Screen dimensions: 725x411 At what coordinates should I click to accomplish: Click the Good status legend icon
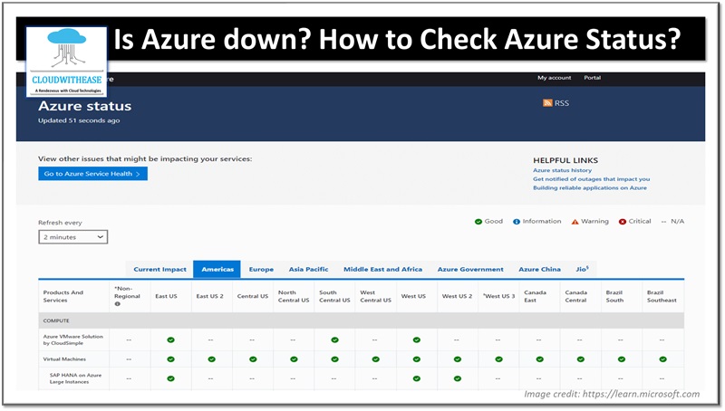coord(478,222)
